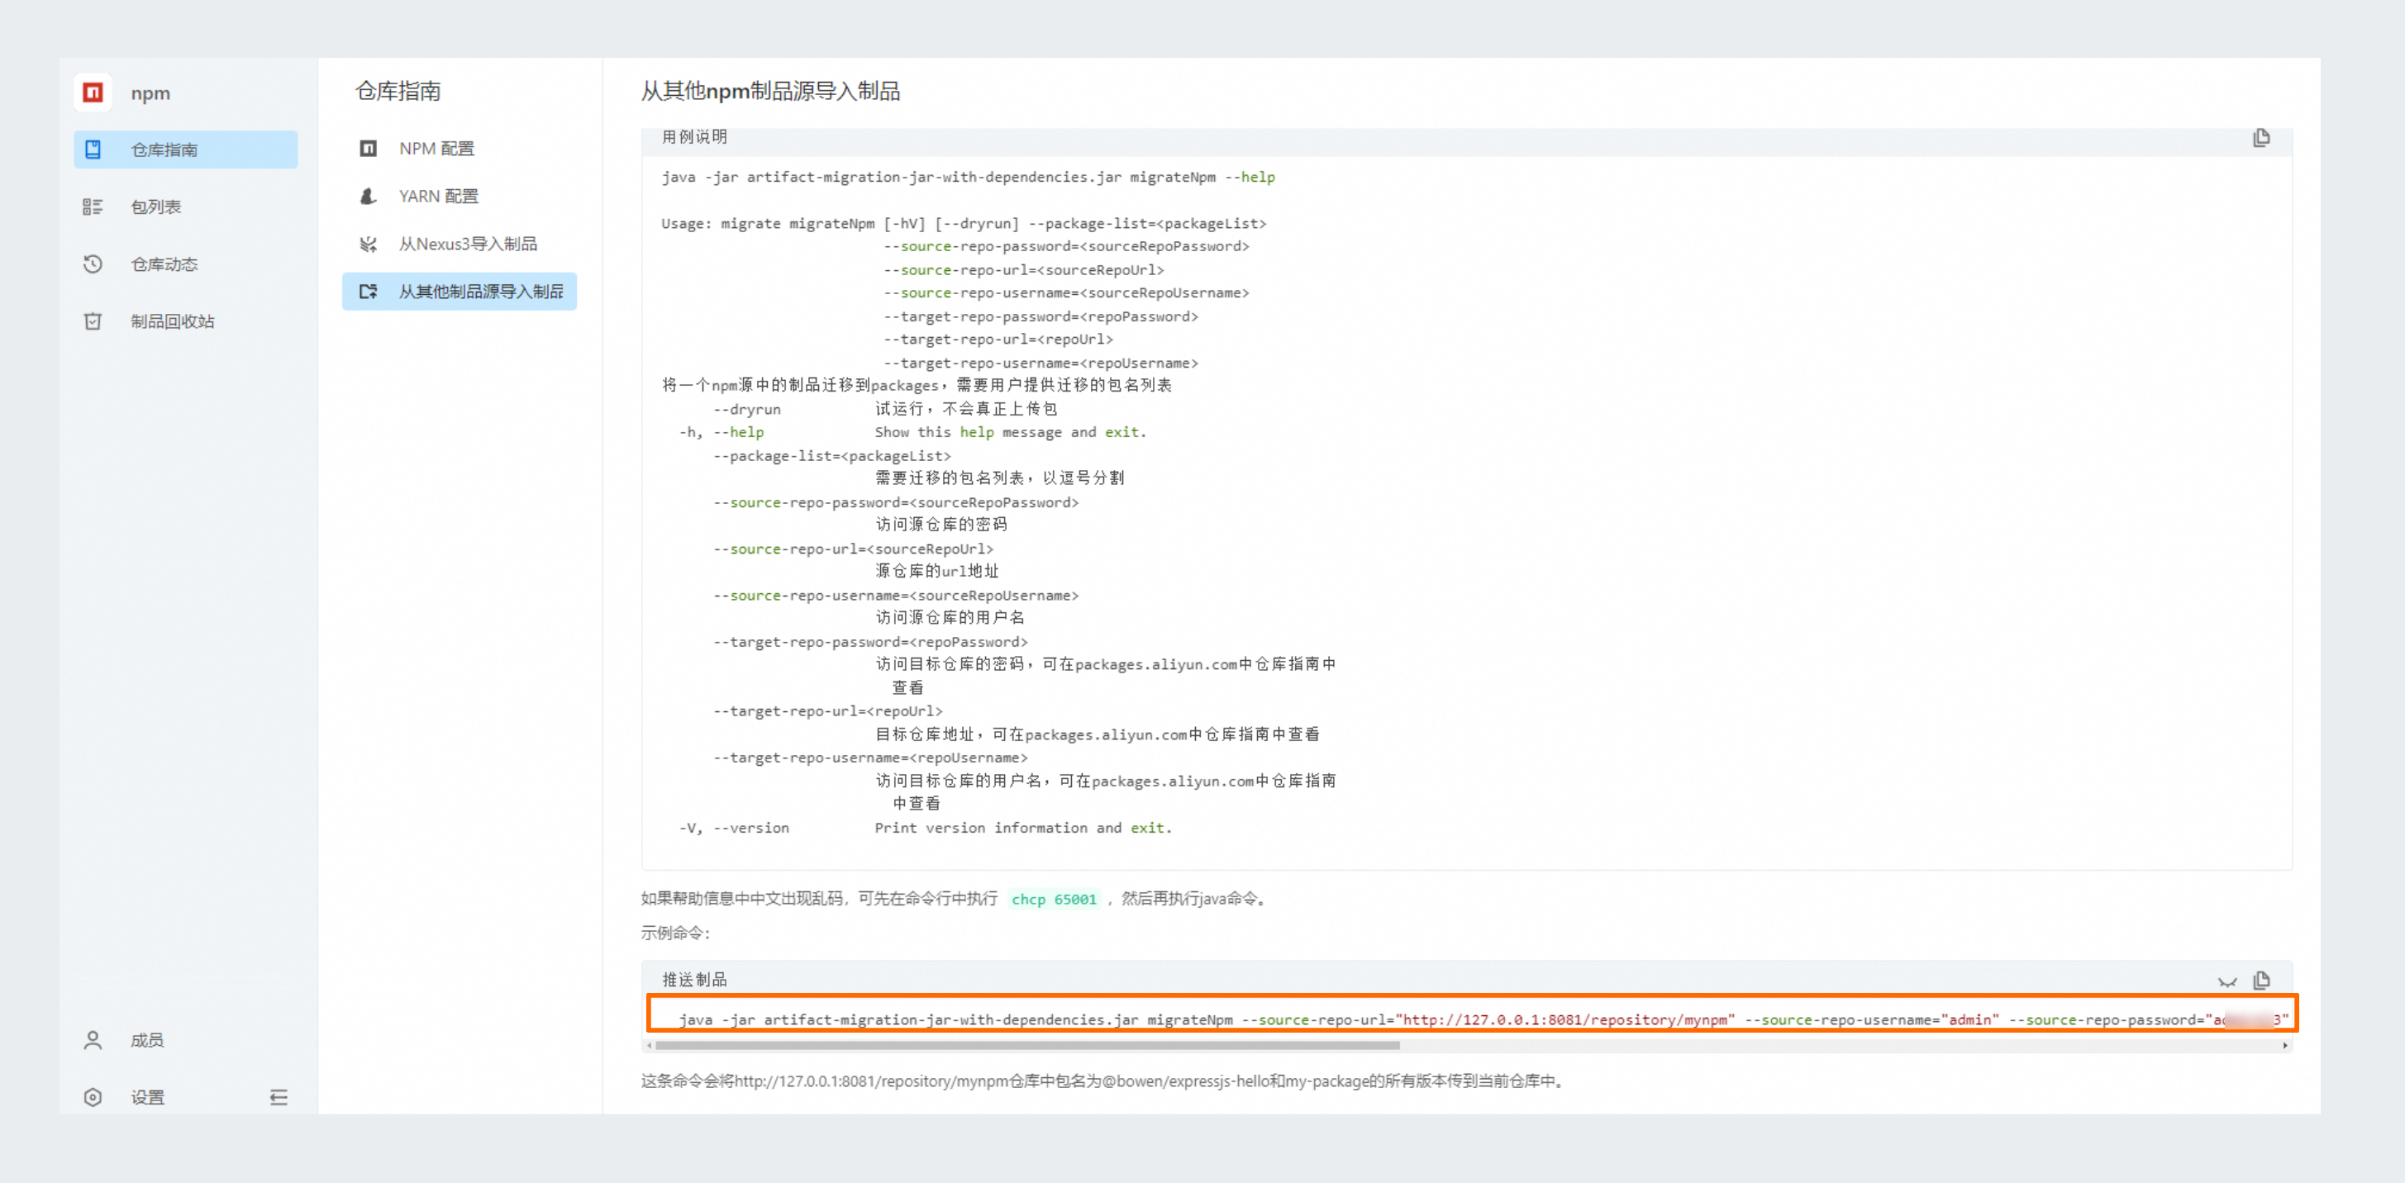This screenshot has height=1183, width=2405.
Task: Click the npm repository logo icon
Action: (93, 93)
